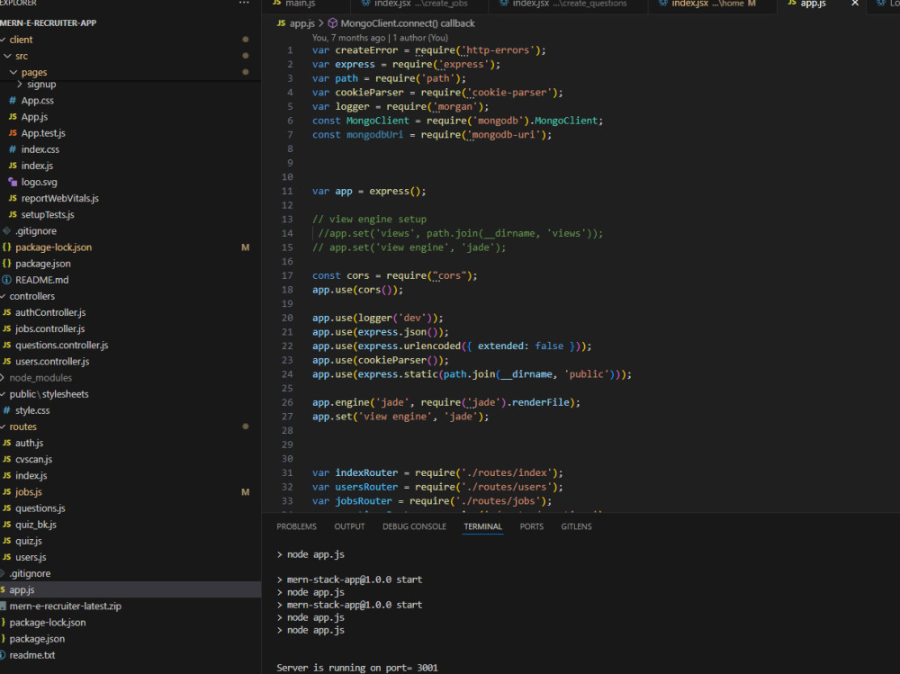The image size is (900, 674).
Task: Close the app.js editor tab
Action: click(855, 4)
